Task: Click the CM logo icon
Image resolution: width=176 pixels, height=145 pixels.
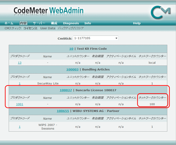Action: tap(161, 12)
